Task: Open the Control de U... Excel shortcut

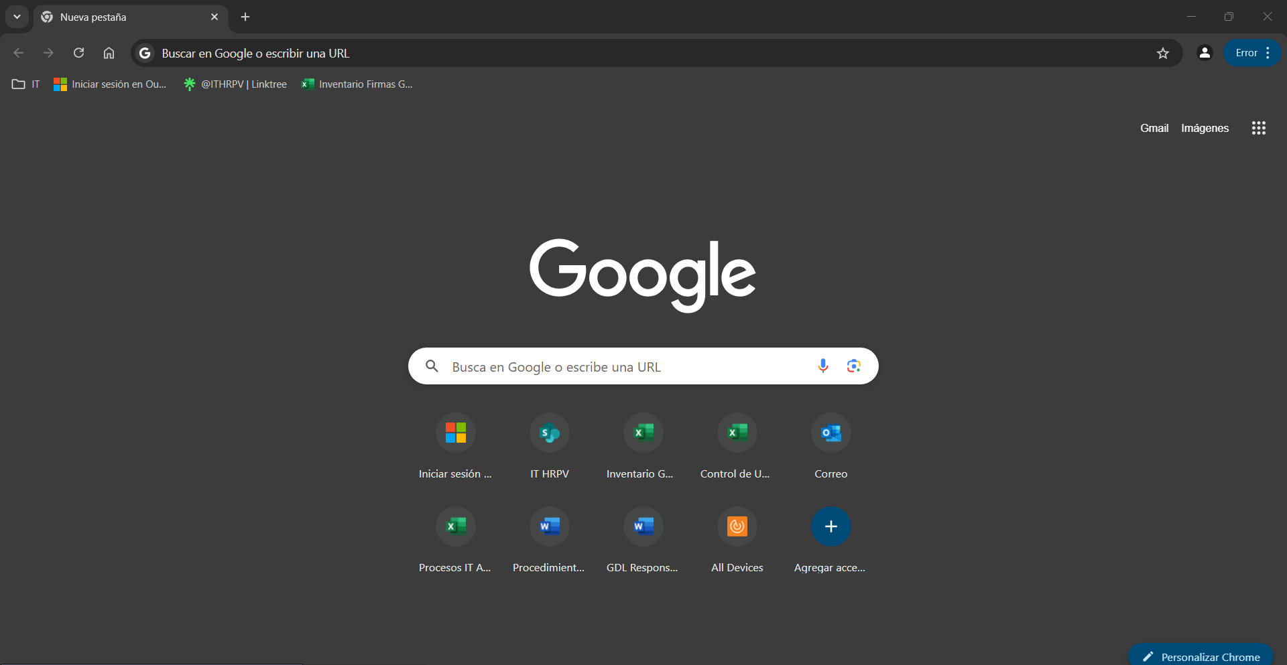Action: coord(737,447)
